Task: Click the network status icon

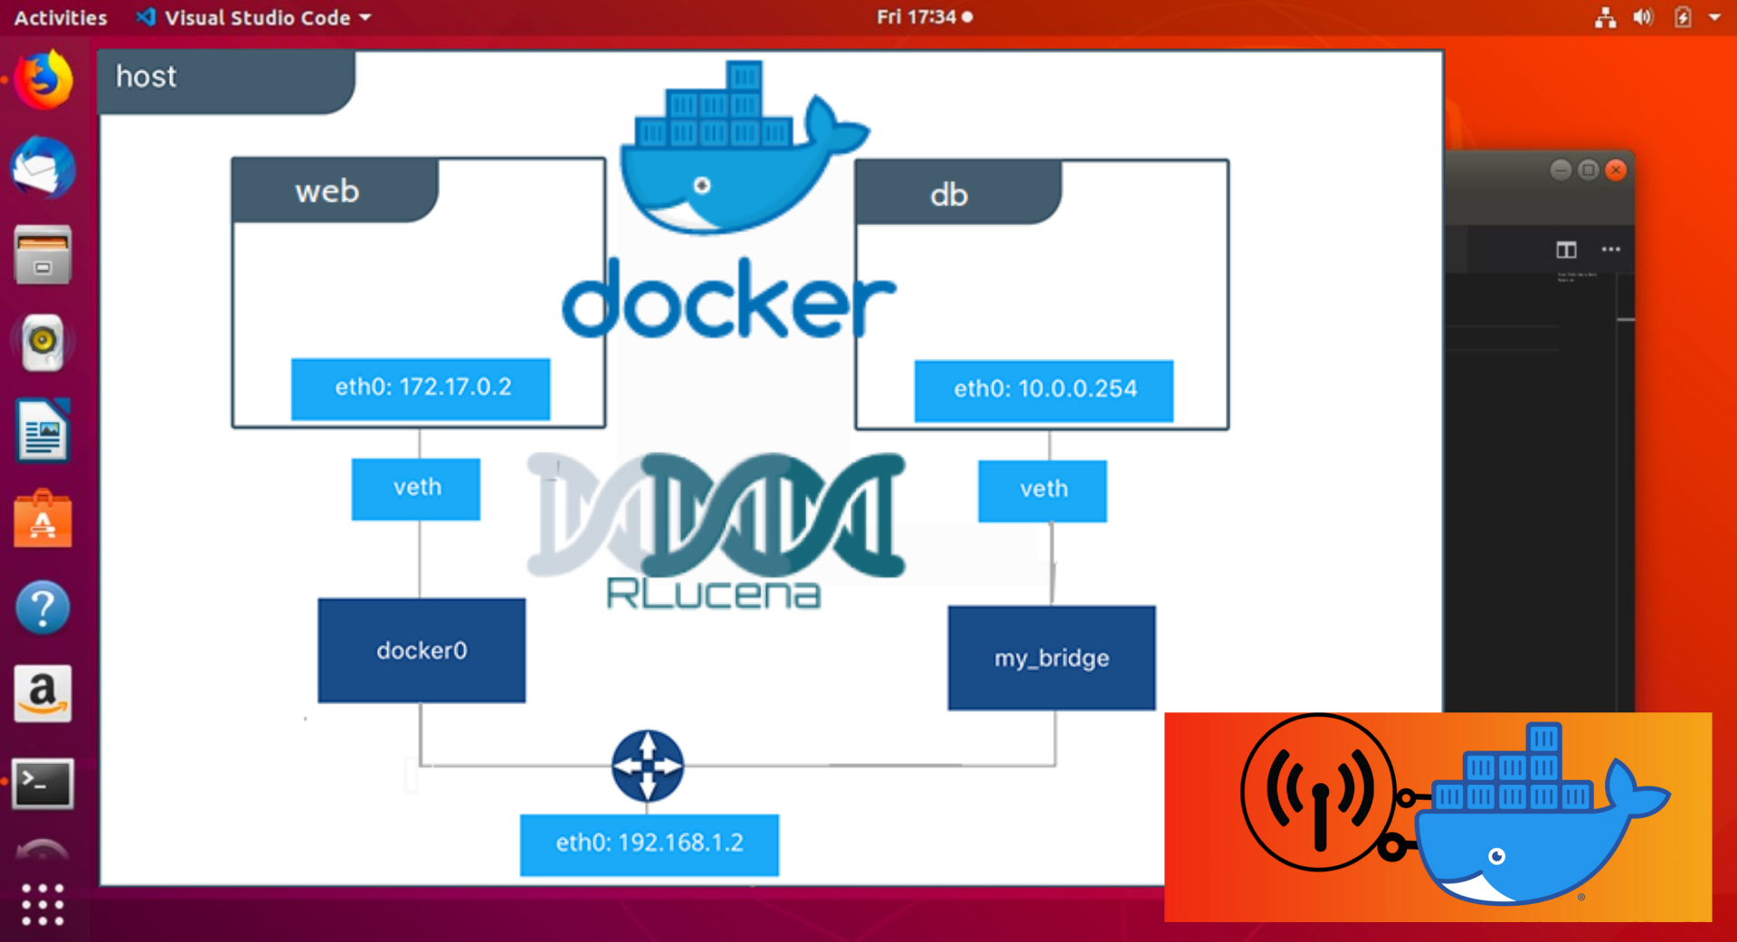Action: point(1606,17)
